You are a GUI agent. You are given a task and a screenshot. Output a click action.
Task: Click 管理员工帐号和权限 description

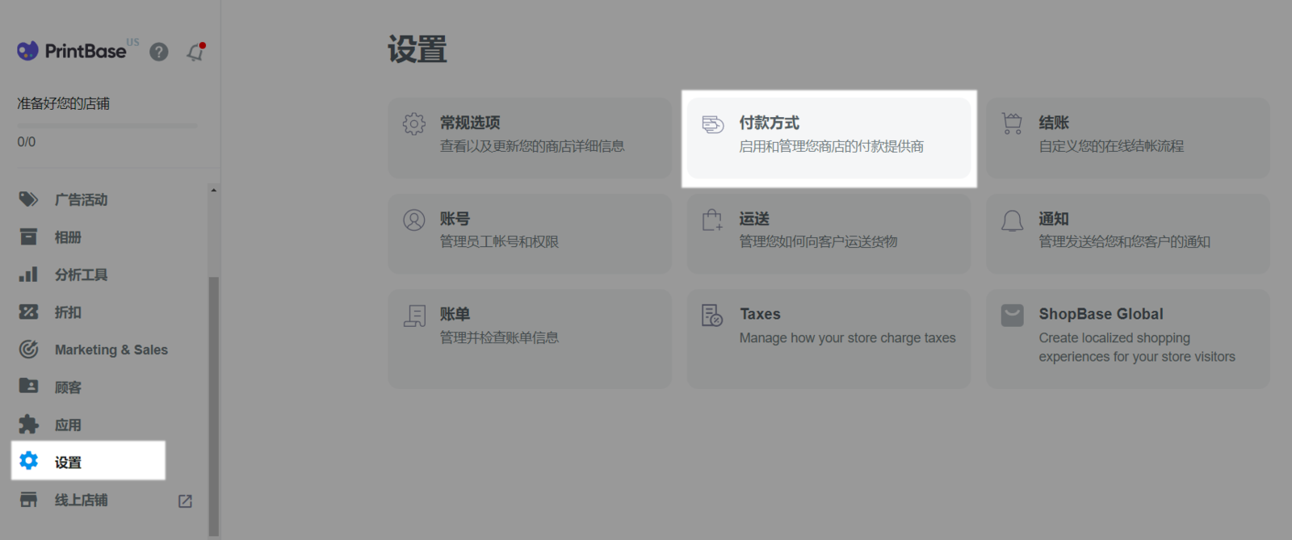pyautogui.click(x=499, y=241)
